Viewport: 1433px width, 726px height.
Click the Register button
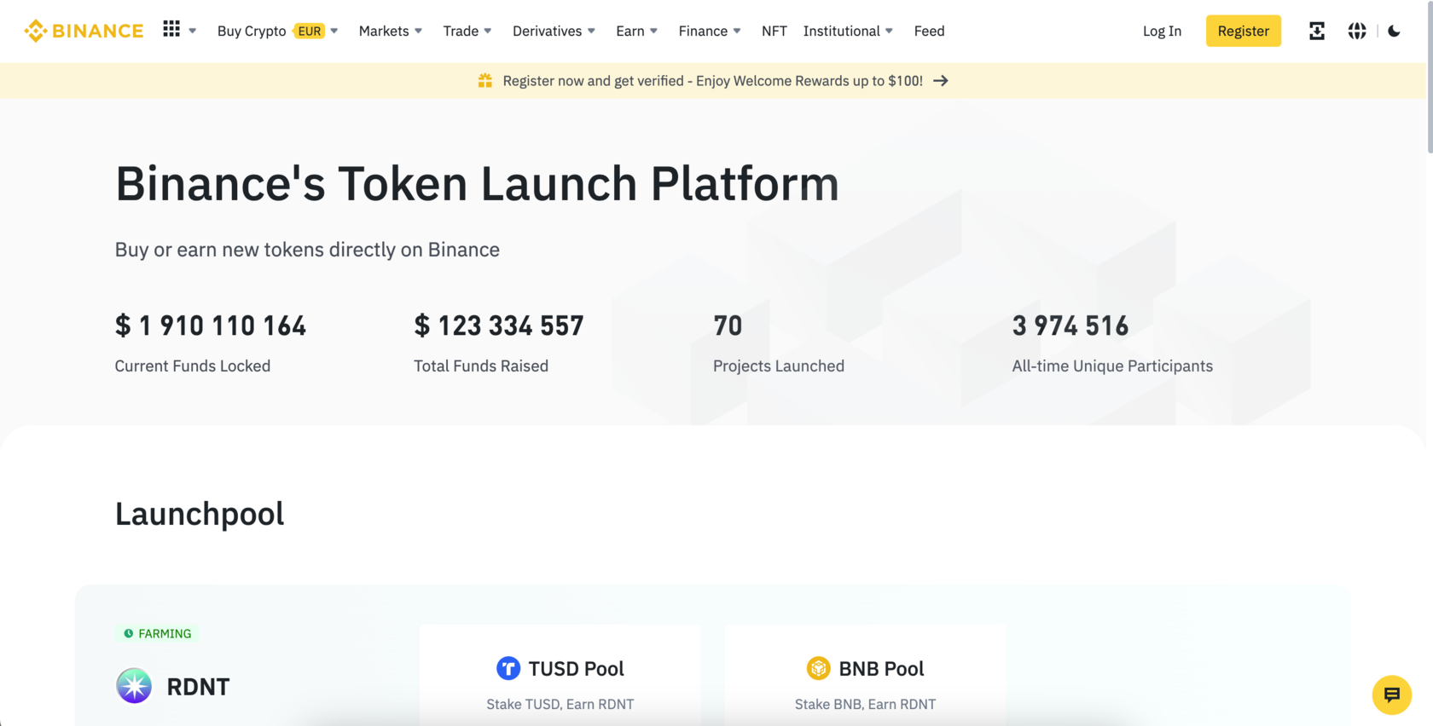(1243, 31)
